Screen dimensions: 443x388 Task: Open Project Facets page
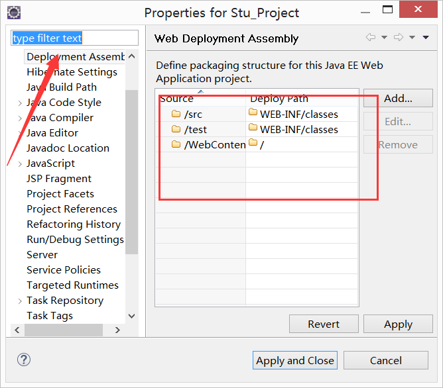[x=60, y=194]
